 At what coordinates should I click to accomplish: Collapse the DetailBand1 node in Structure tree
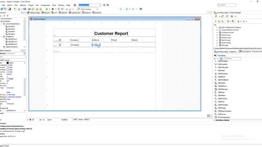click(2, 37)
